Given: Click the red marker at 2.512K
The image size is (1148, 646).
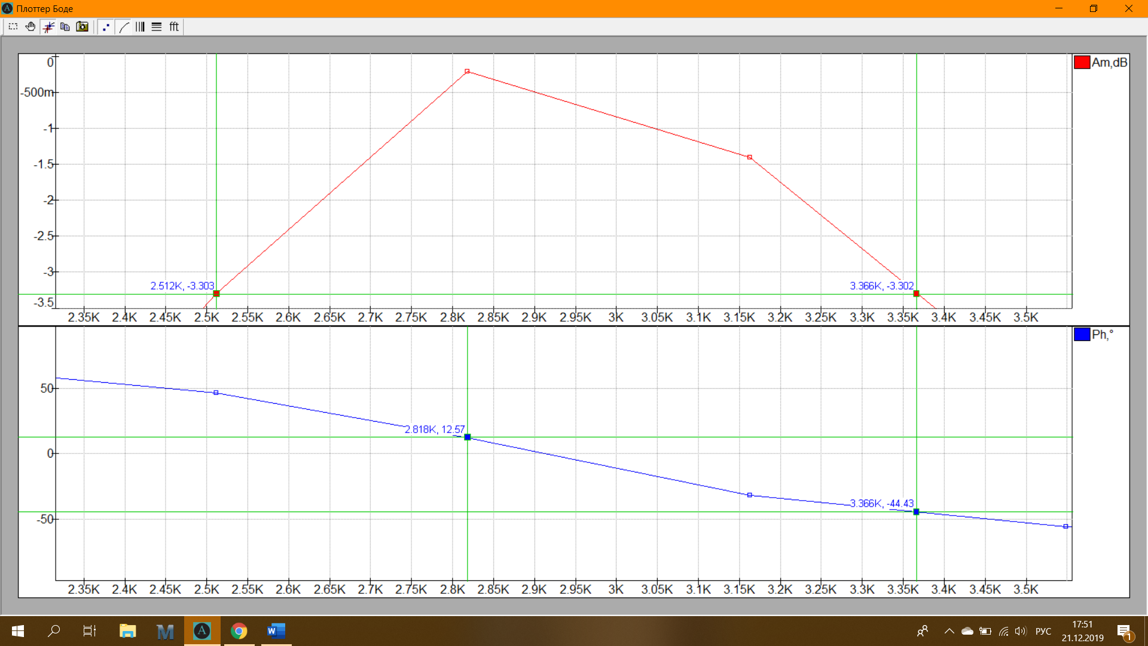Looking at the screenshot, I should 216,294.
